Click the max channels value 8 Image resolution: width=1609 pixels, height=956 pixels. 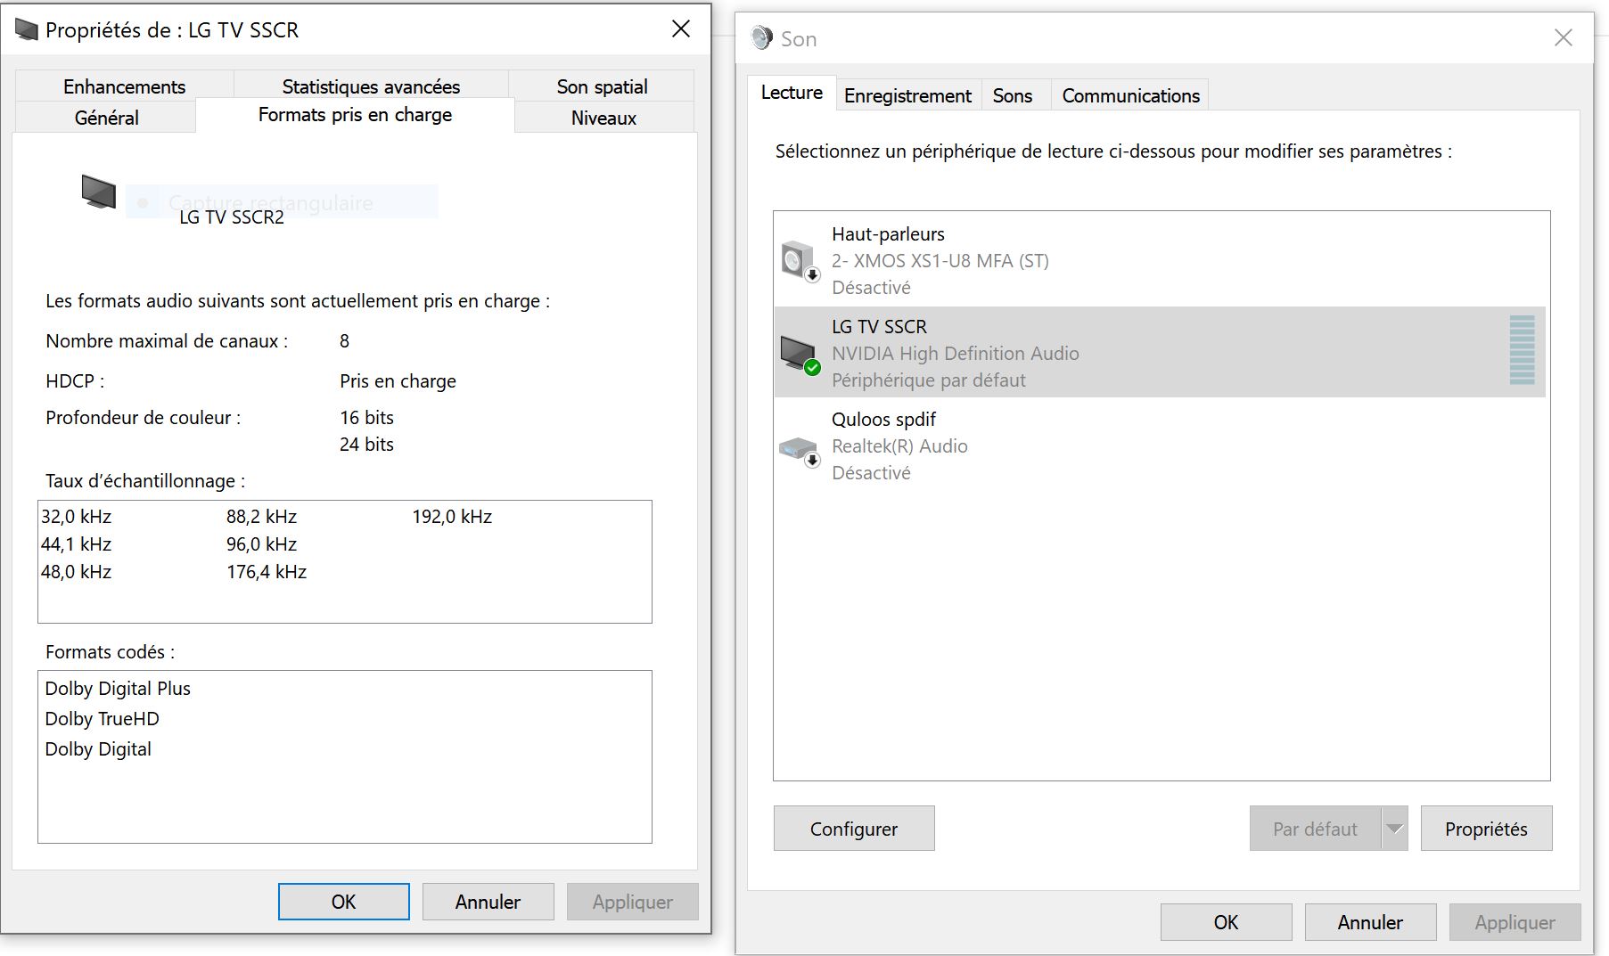(x=344, y=341)
